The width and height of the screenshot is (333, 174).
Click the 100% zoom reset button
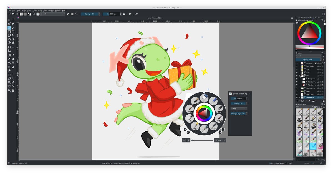218,140
